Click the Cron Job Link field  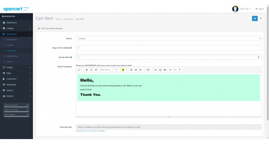(x=169, y=127)
